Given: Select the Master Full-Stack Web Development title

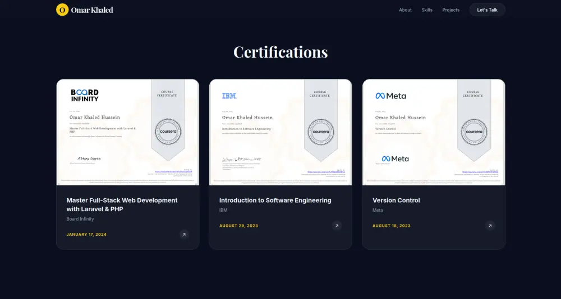Looking at the screenshot, I should (122, 204).
